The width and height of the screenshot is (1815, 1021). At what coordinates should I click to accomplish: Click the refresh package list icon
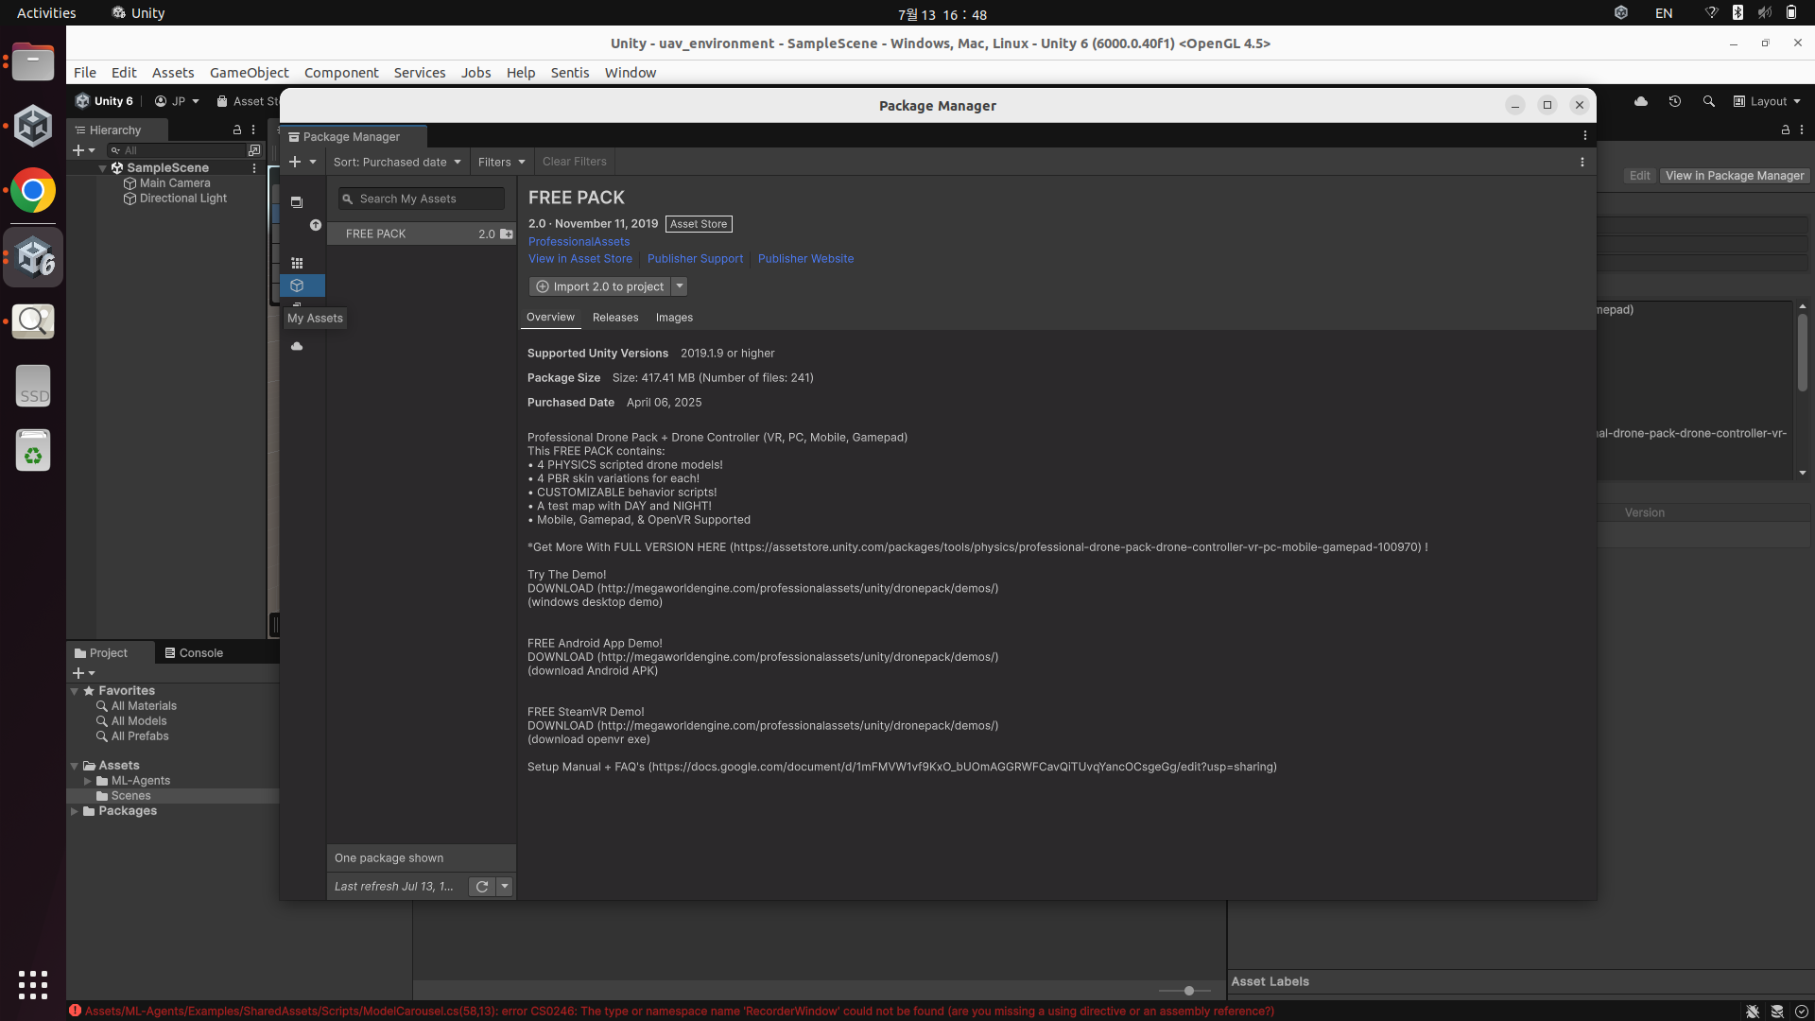pyautogui.click(x=482, y=887)
